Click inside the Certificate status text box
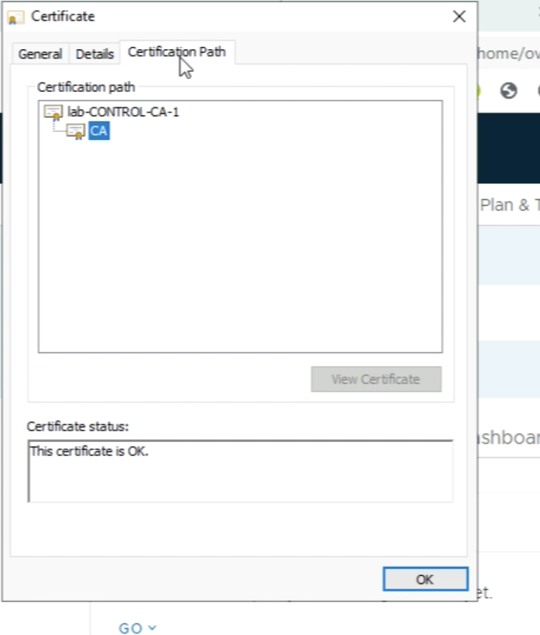 pos(240,471)
